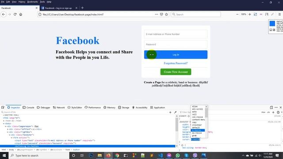Reload the current page
The height and width of the screenshot is (159, 283).
point(15,14)
